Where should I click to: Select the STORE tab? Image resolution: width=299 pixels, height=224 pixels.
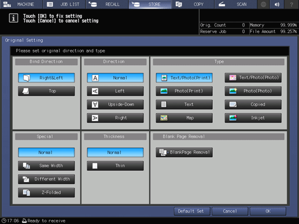coord(150,4)
